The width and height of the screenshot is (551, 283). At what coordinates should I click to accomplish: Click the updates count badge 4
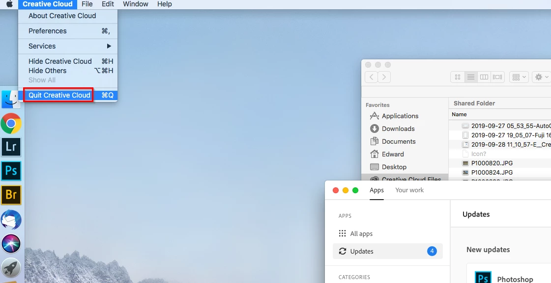[432, 251]
